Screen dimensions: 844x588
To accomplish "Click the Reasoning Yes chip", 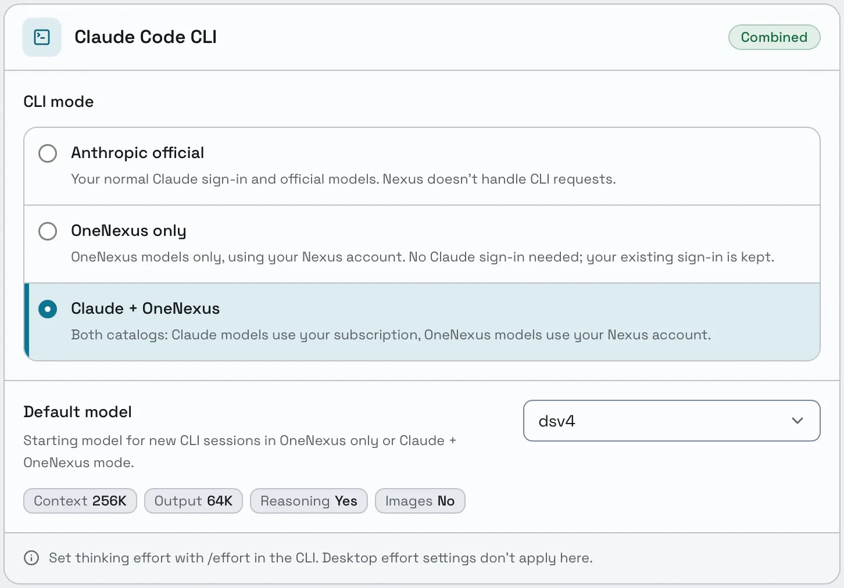I will (x=309, y=501).
